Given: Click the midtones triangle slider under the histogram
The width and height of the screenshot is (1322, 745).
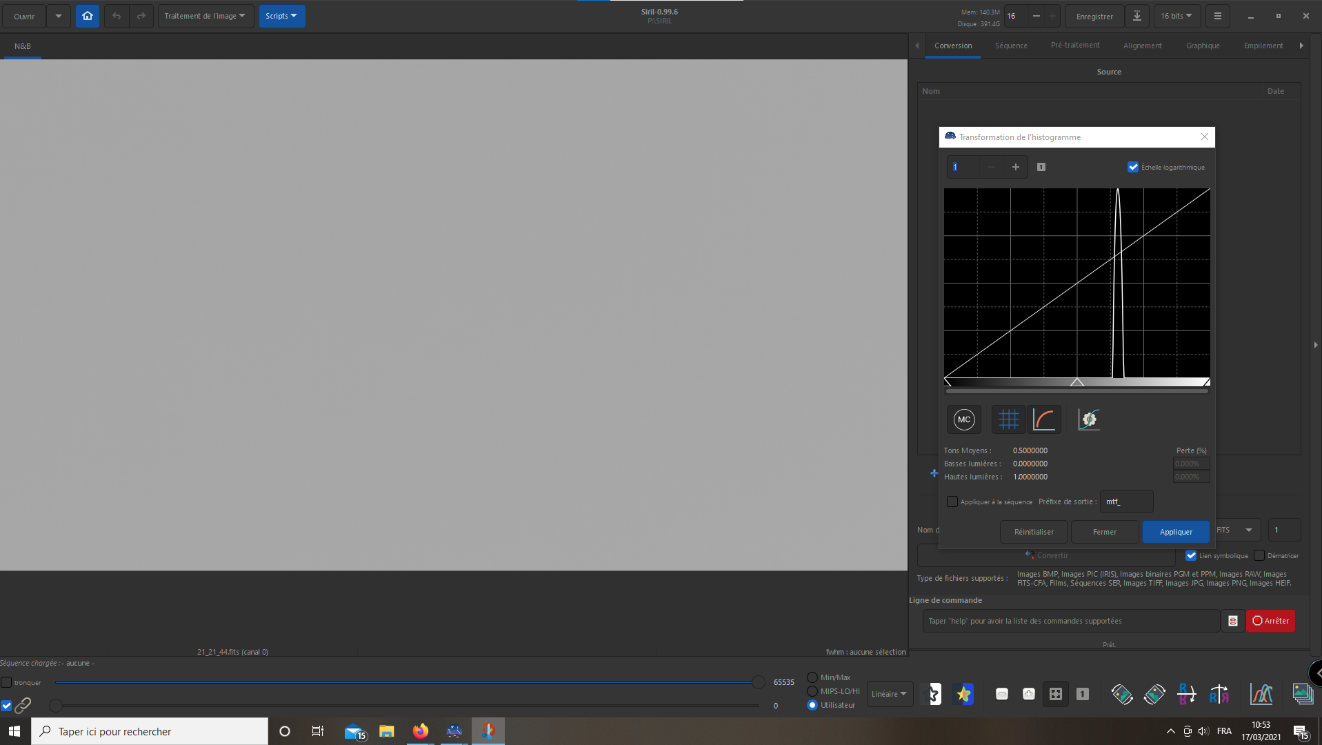Looking at the screenshot, I should [x=1077, y=382].
